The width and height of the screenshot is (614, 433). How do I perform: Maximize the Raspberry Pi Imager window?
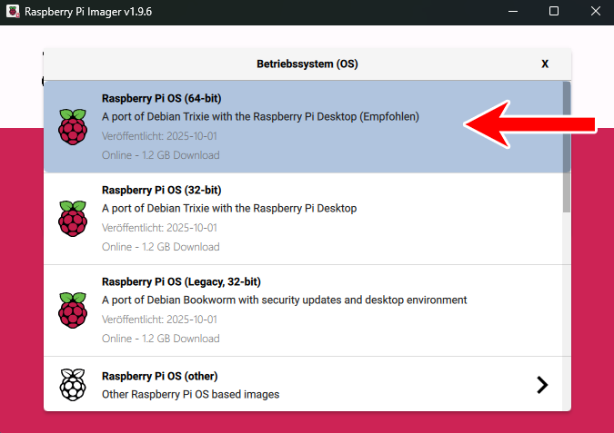click(x=554, y=12)
